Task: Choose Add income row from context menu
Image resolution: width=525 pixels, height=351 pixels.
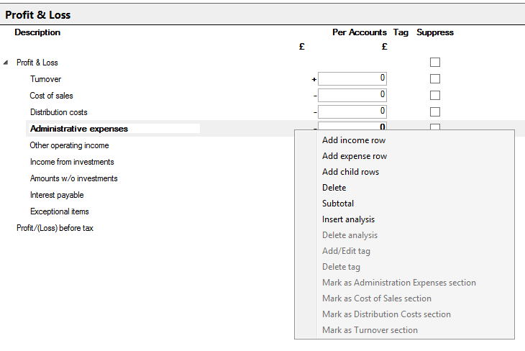Action: click(354, 140)
